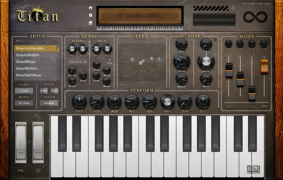Click the MIDI loop player icon
The height and width of the screenshot is (180, 283).
(x=253, y=170)
